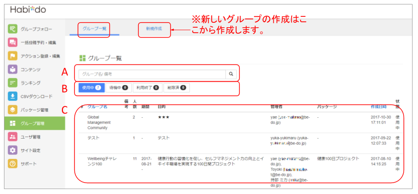Filter groups by 利用終了 status
The image size is (418, 194).
[x=147, y=88]
